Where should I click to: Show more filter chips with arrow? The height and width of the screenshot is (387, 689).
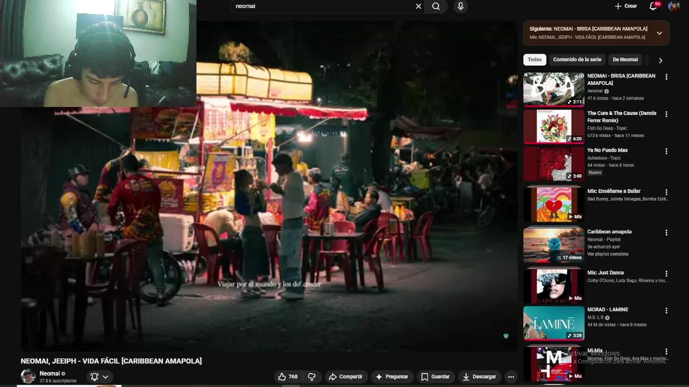coord(660,60)
